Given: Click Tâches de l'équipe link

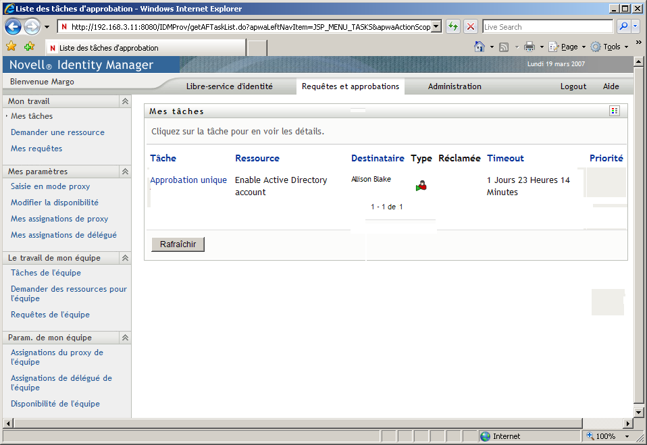Looking at the screenshot, I should click(x=46, y=273).
